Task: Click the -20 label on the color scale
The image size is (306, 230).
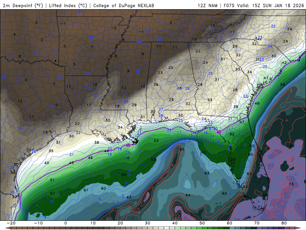Action: point(11,223)
